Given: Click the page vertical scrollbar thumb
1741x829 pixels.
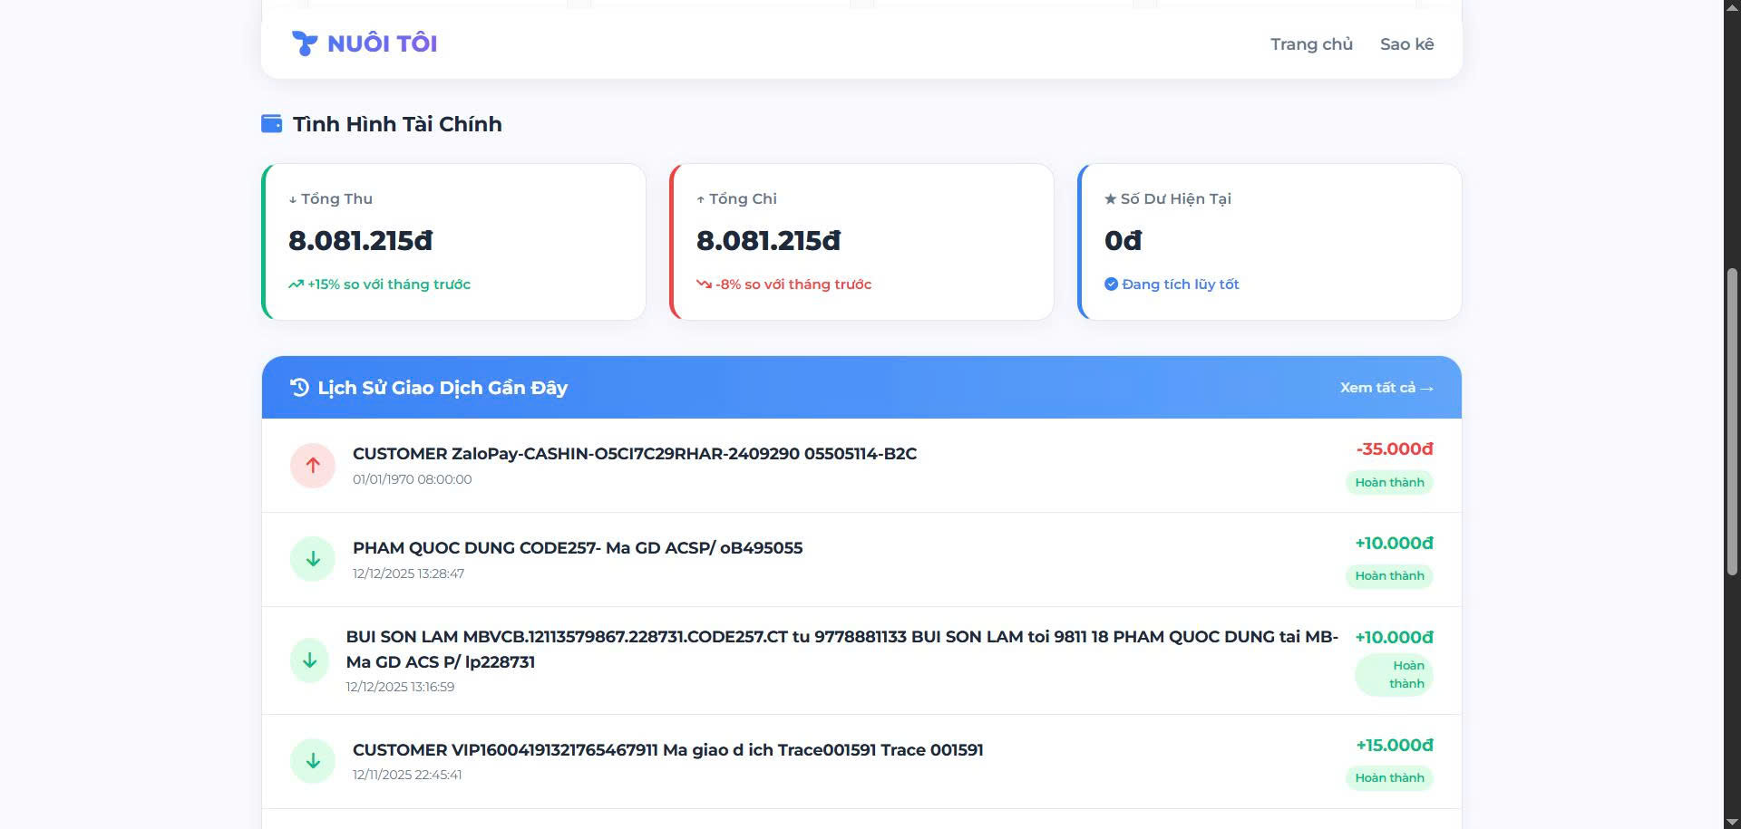Looking at the screenshot, I should 1732,421.
